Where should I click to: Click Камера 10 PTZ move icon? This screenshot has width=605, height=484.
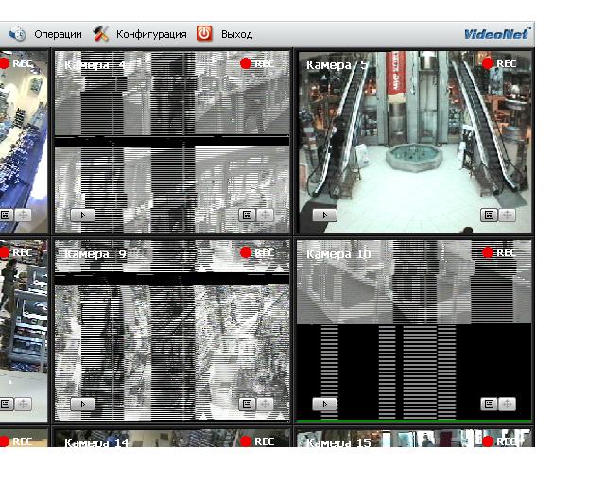pyautogui.click(x=507, y=404)
